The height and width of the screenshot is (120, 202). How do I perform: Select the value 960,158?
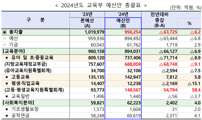[96, 52]
